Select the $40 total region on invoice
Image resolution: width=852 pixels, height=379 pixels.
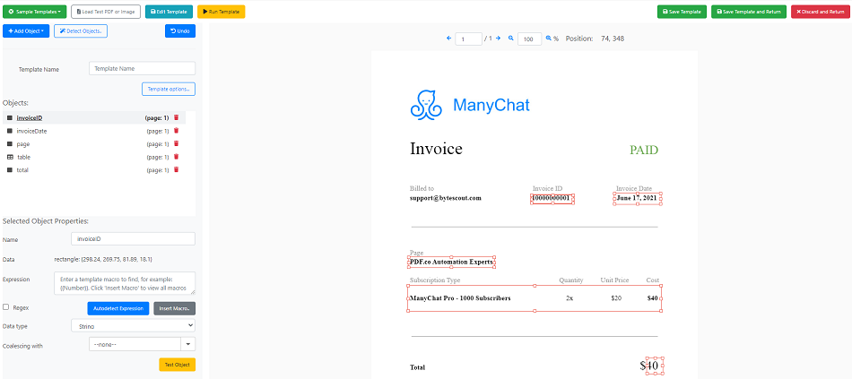pos(655,366)
